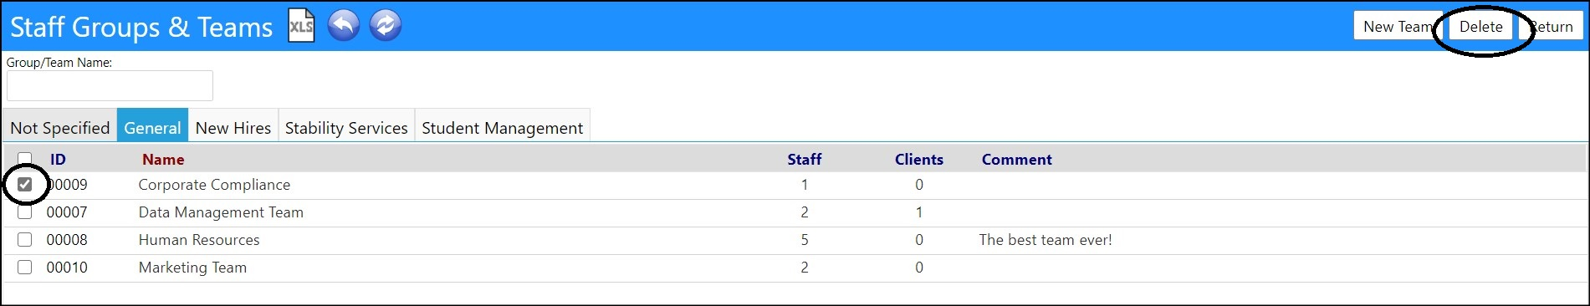The width and height of the screenshot is (1590, 306).
Task: Click the blue back arrow icon
Action: tap(344, 26)
